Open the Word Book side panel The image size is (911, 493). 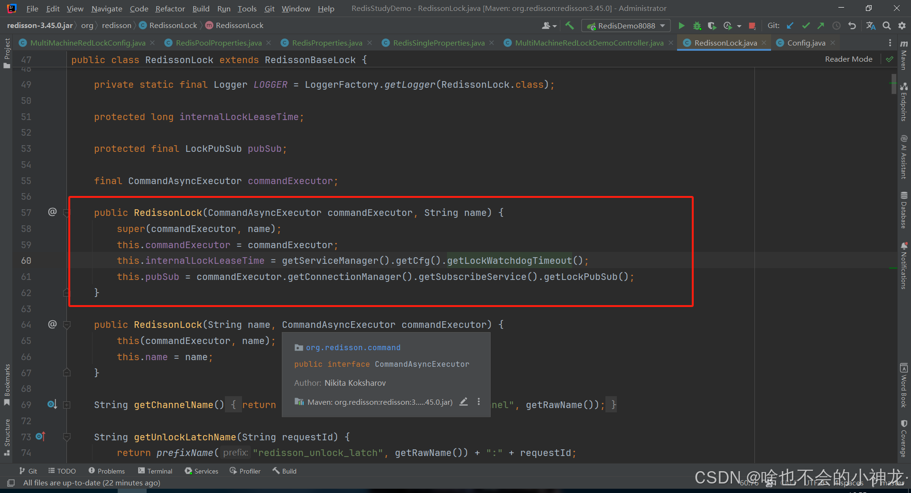[x=904, y=385]
